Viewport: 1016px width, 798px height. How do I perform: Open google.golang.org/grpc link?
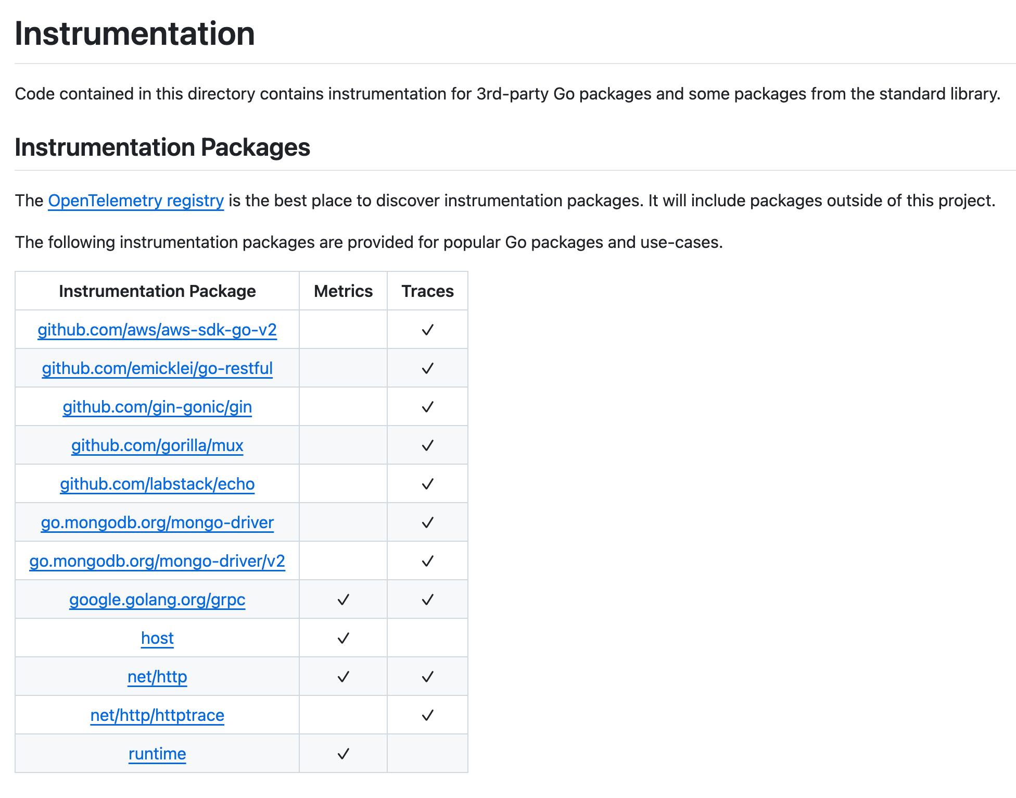pos(157,600)
